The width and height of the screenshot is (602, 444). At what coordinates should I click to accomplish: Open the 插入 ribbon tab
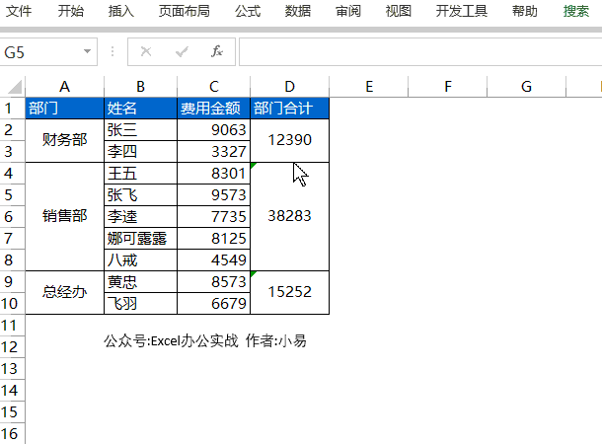tap(121, 11)
